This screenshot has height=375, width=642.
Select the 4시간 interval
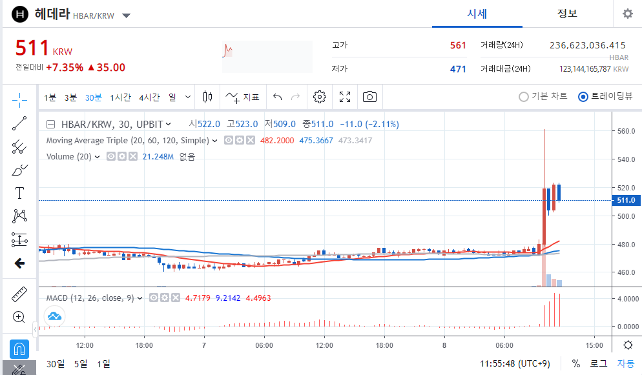pos(149,97)
